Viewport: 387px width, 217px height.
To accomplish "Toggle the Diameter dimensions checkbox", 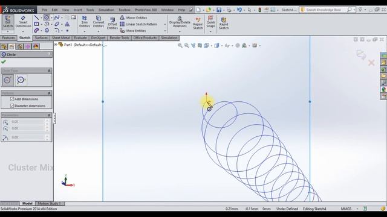I will pyautogui.click(x=12, y=106).
